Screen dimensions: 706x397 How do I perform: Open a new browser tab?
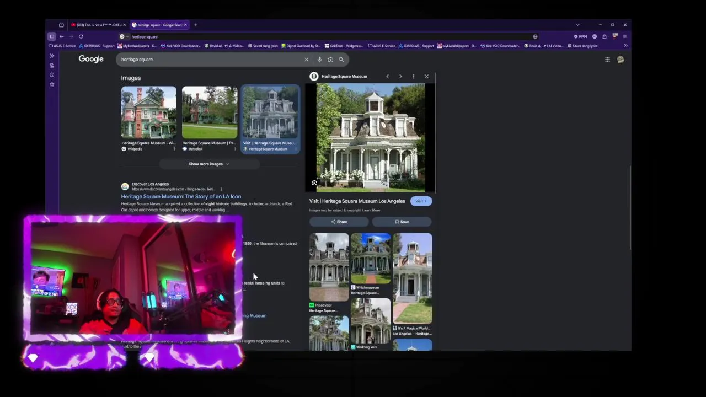click(195, 25)
